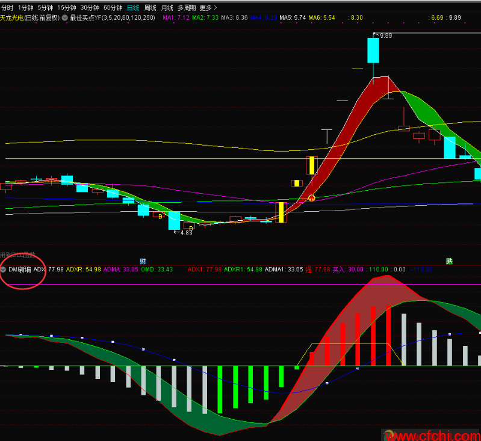
Task: Click the yellow 6.69 value in header
Action: [x=436, y=18]
